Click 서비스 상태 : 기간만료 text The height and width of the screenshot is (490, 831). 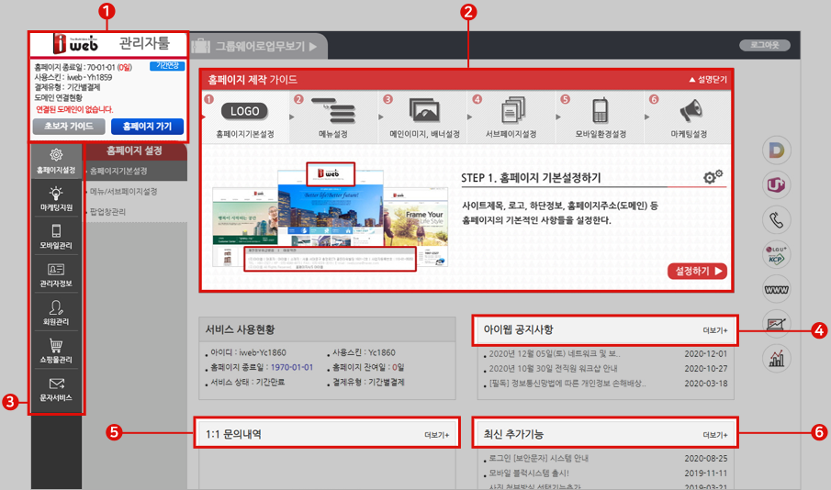(x=248, y=382)
